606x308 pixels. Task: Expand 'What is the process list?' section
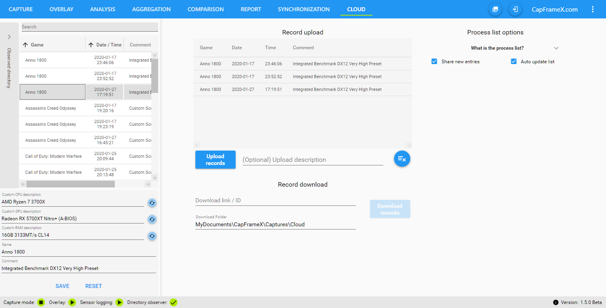[556, 48]
